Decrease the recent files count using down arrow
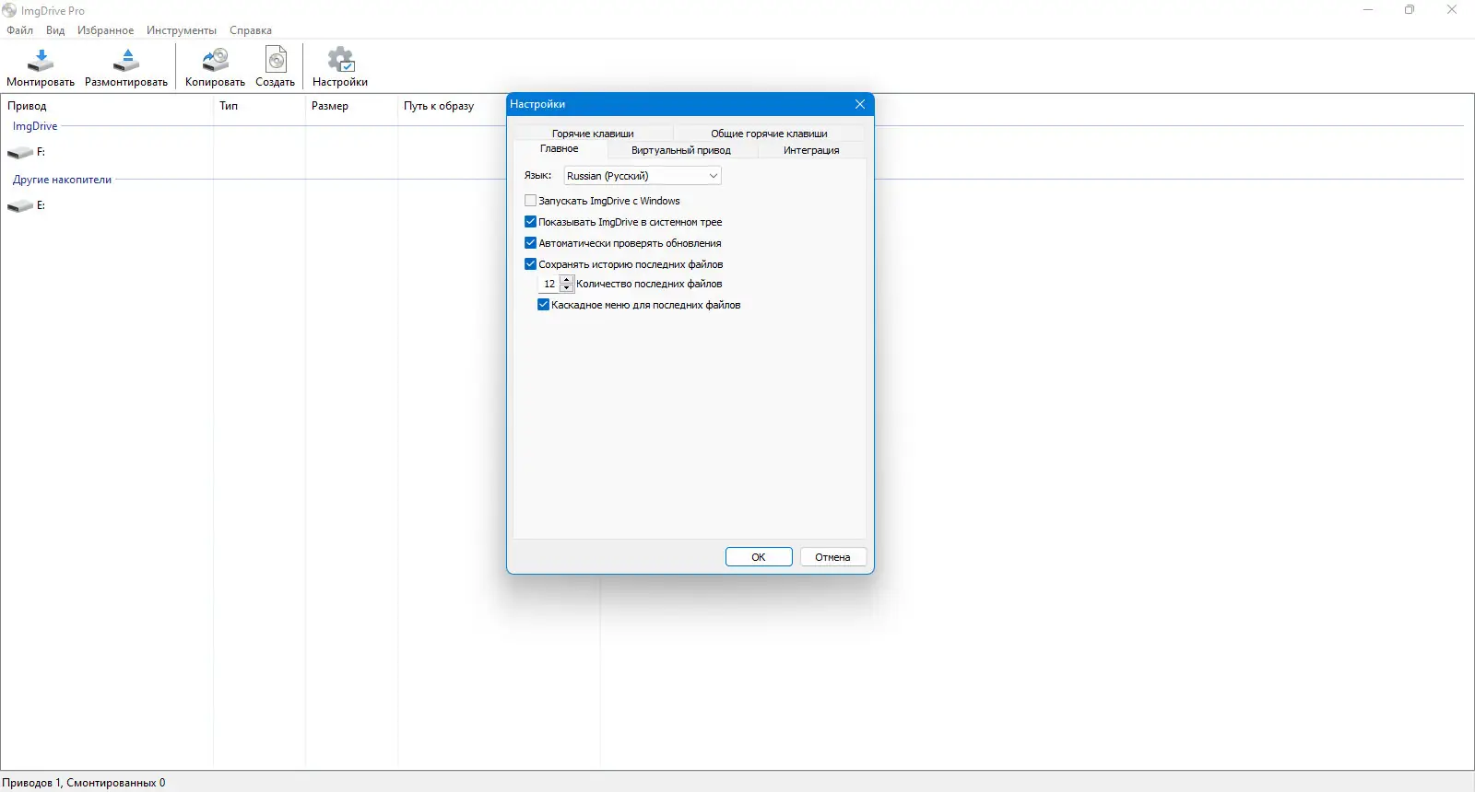 [567, 288]
